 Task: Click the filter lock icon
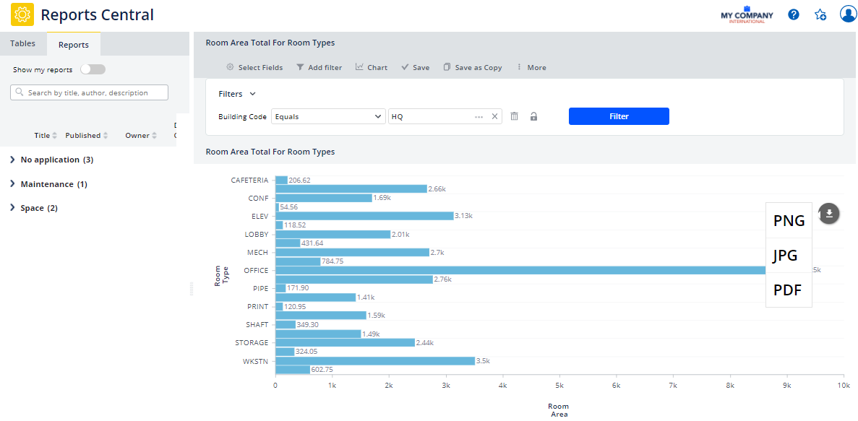[533, 116]
